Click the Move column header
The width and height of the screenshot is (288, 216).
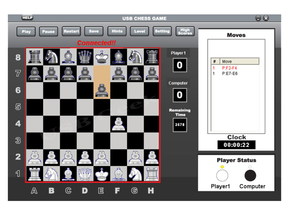[x=240, y=61]
